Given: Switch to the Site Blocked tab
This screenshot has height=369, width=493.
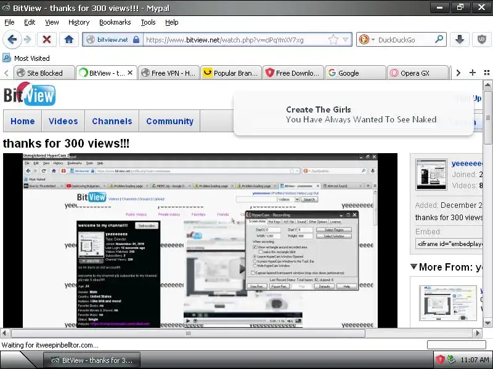Looking at the screenshot, I should pos(44,73).
